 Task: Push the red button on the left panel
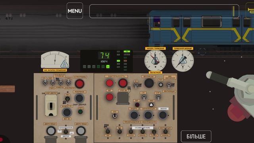pyautogui.click(x=79, y=84)
